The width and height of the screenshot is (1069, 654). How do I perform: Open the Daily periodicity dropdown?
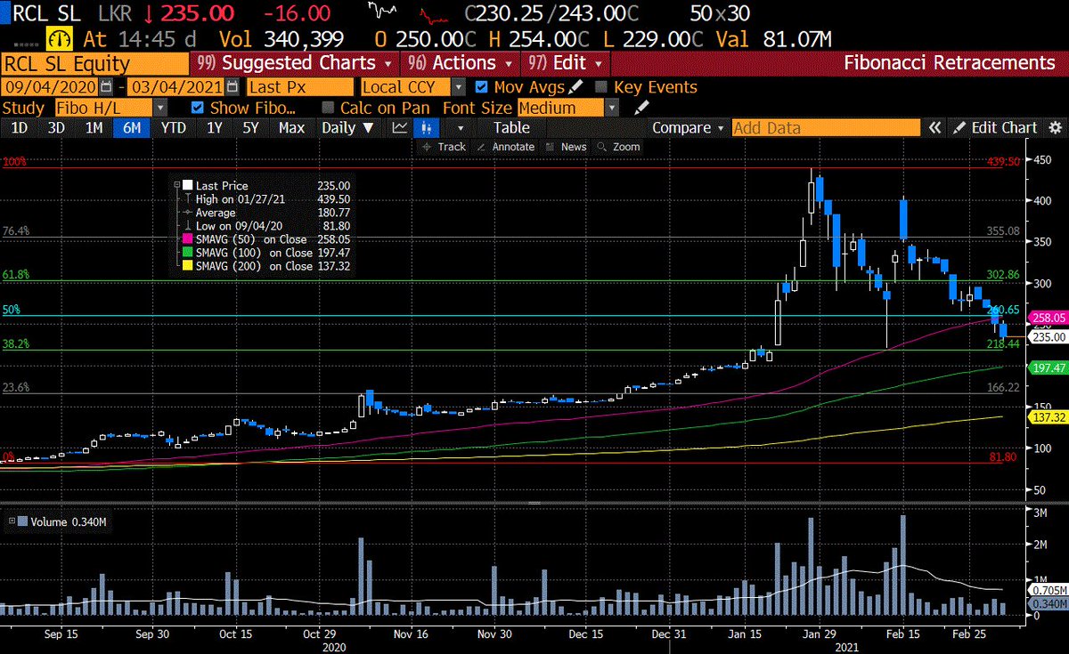pyautogui.click(x=347, y=128)
